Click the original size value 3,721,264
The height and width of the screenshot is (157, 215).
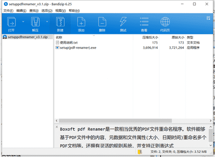[176, 48]
